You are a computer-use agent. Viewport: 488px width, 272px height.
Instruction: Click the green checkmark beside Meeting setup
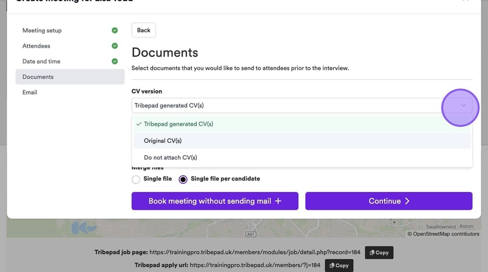pos(115,31)
